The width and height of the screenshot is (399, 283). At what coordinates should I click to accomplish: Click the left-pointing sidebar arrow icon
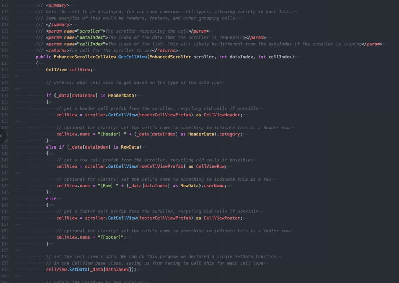2,135
